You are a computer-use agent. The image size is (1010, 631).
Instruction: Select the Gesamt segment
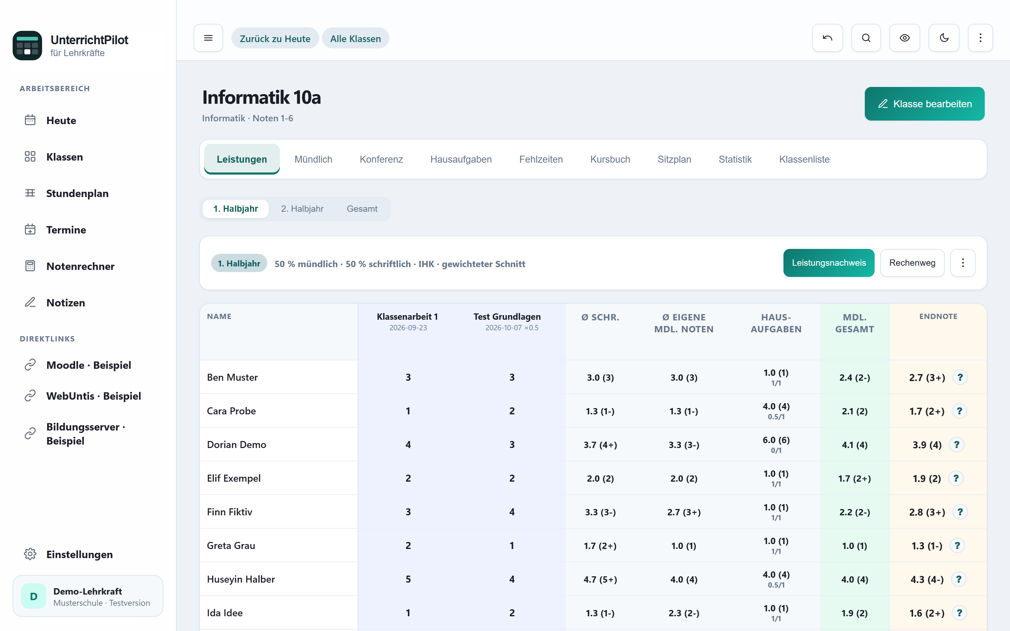coord(362,209)
